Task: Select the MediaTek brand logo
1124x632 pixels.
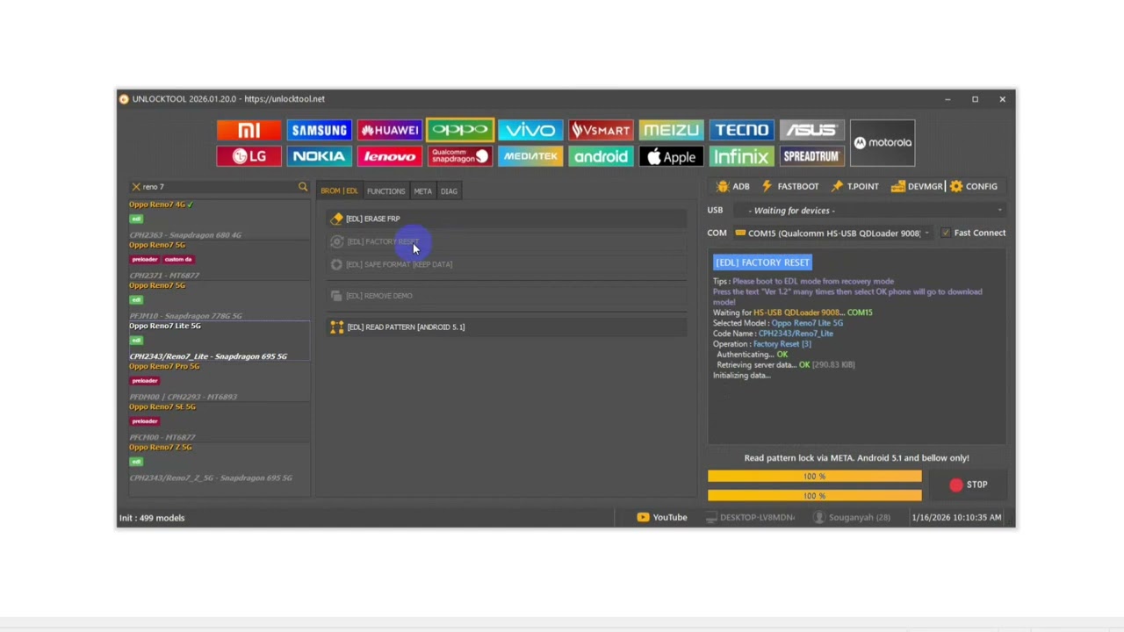Action: click(x=530, y=156)
